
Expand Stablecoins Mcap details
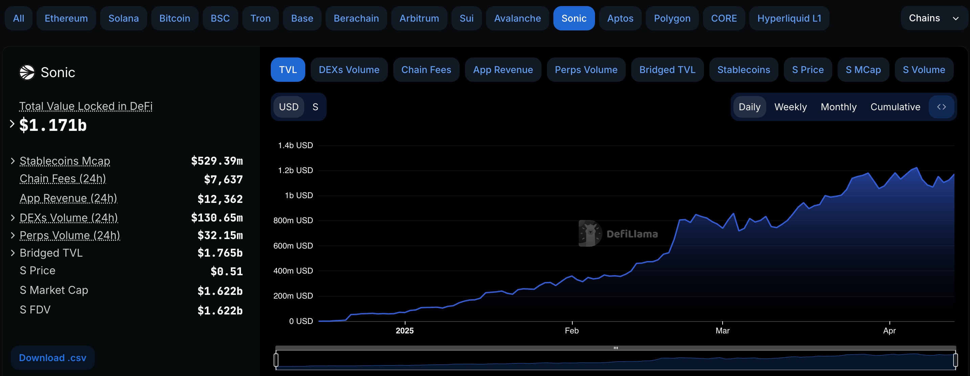click(x=13, y=161)
